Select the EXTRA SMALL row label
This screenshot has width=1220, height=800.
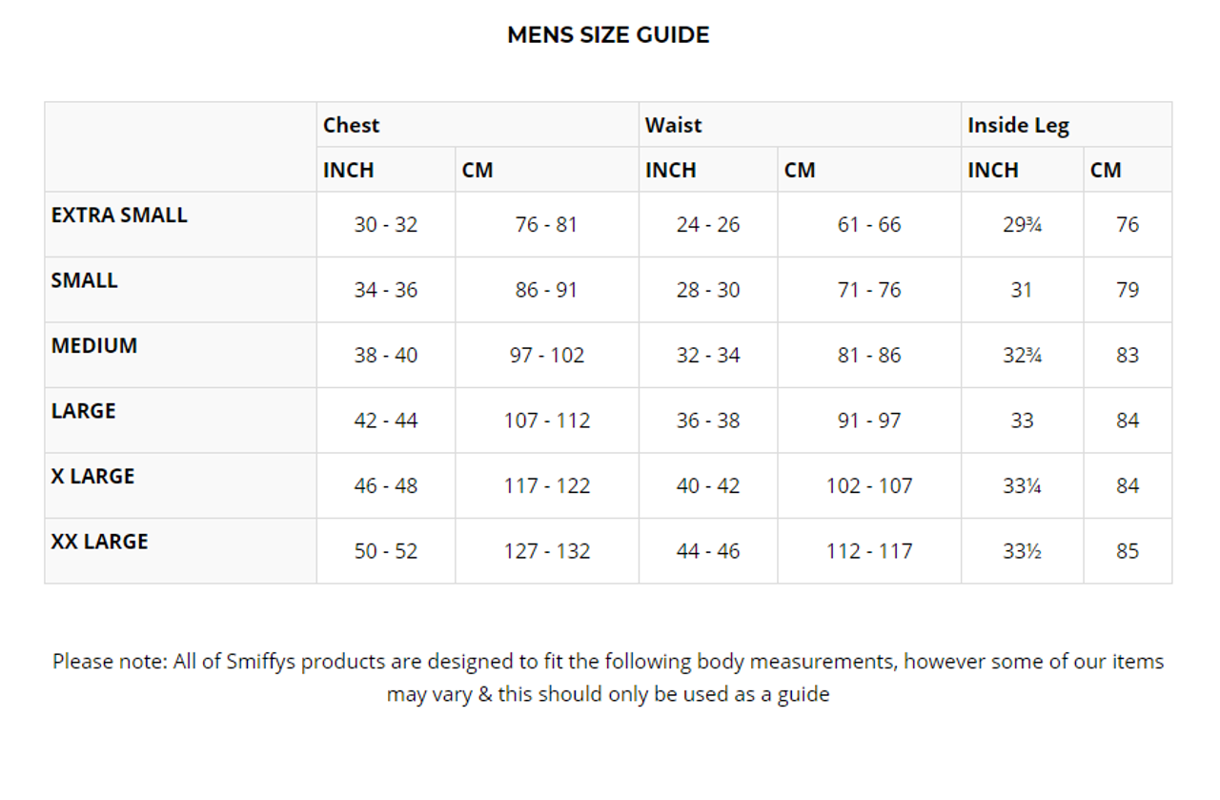click(x=119, y=215)
